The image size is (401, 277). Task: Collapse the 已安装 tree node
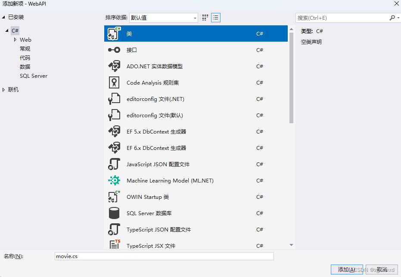[3, 17]
